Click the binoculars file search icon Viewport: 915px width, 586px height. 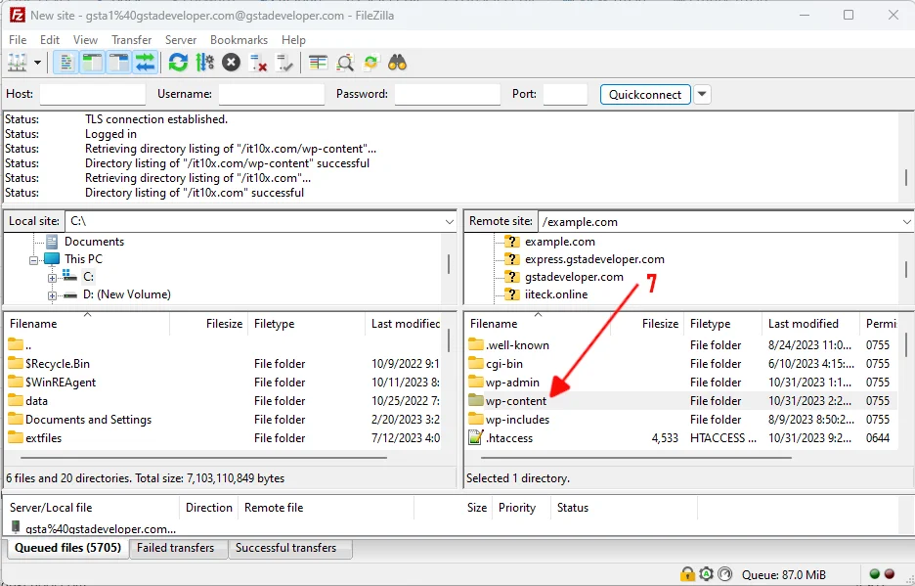pyautogui.click(x=397, y=63)
